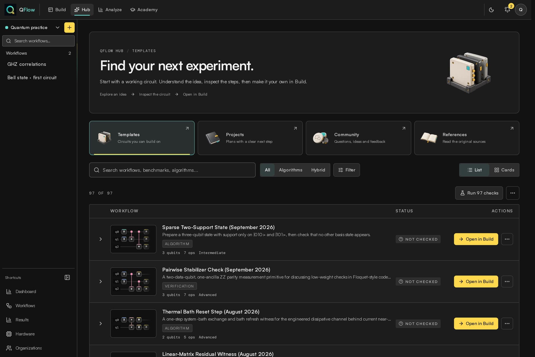Open Bell state · first circuit workflow

[32, 78]
